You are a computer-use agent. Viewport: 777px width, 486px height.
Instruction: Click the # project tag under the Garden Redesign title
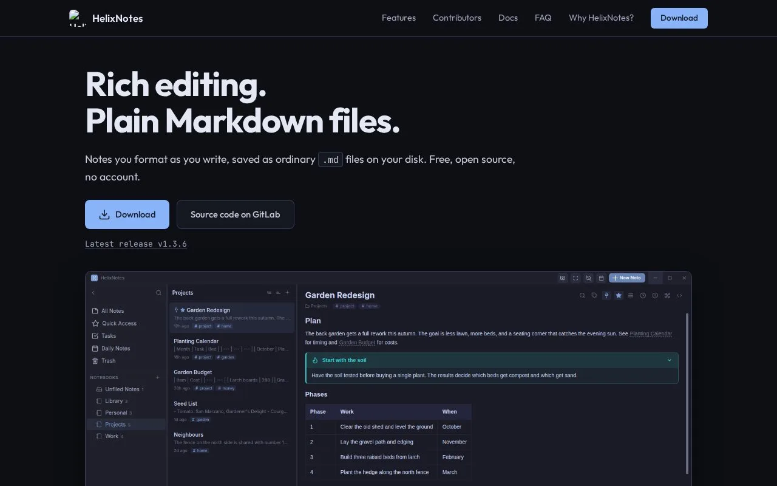344,306
